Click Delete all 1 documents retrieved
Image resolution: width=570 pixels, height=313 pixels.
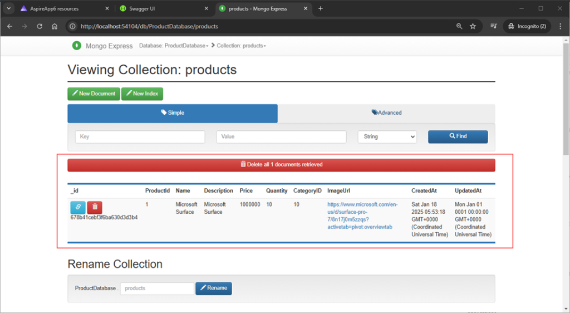tap(281, 165)
